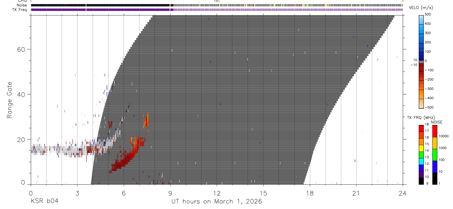Click the '40' tick on Range Gate axis

point(22,94)
